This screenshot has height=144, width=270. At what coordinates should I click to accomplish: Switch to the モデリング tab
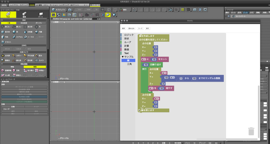click(24, 5)
